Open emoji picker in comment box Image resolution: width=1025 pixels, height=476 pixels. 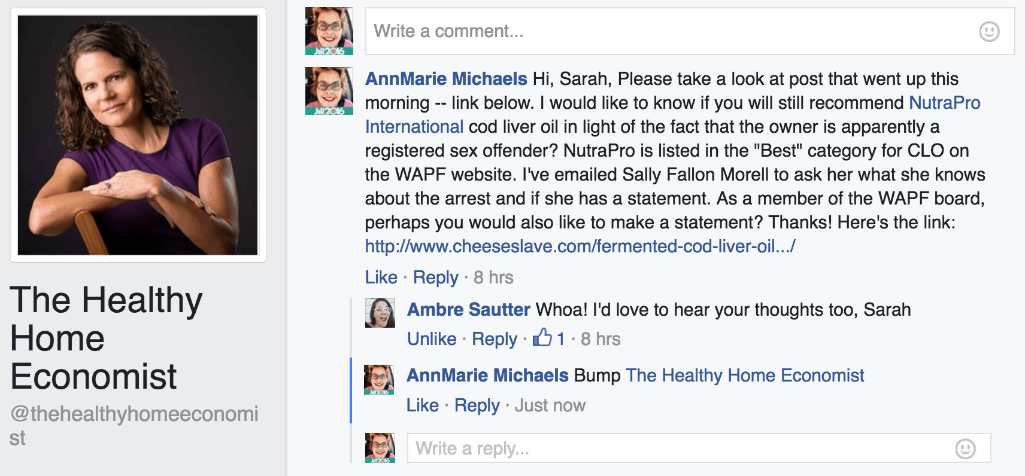point(989,31)
